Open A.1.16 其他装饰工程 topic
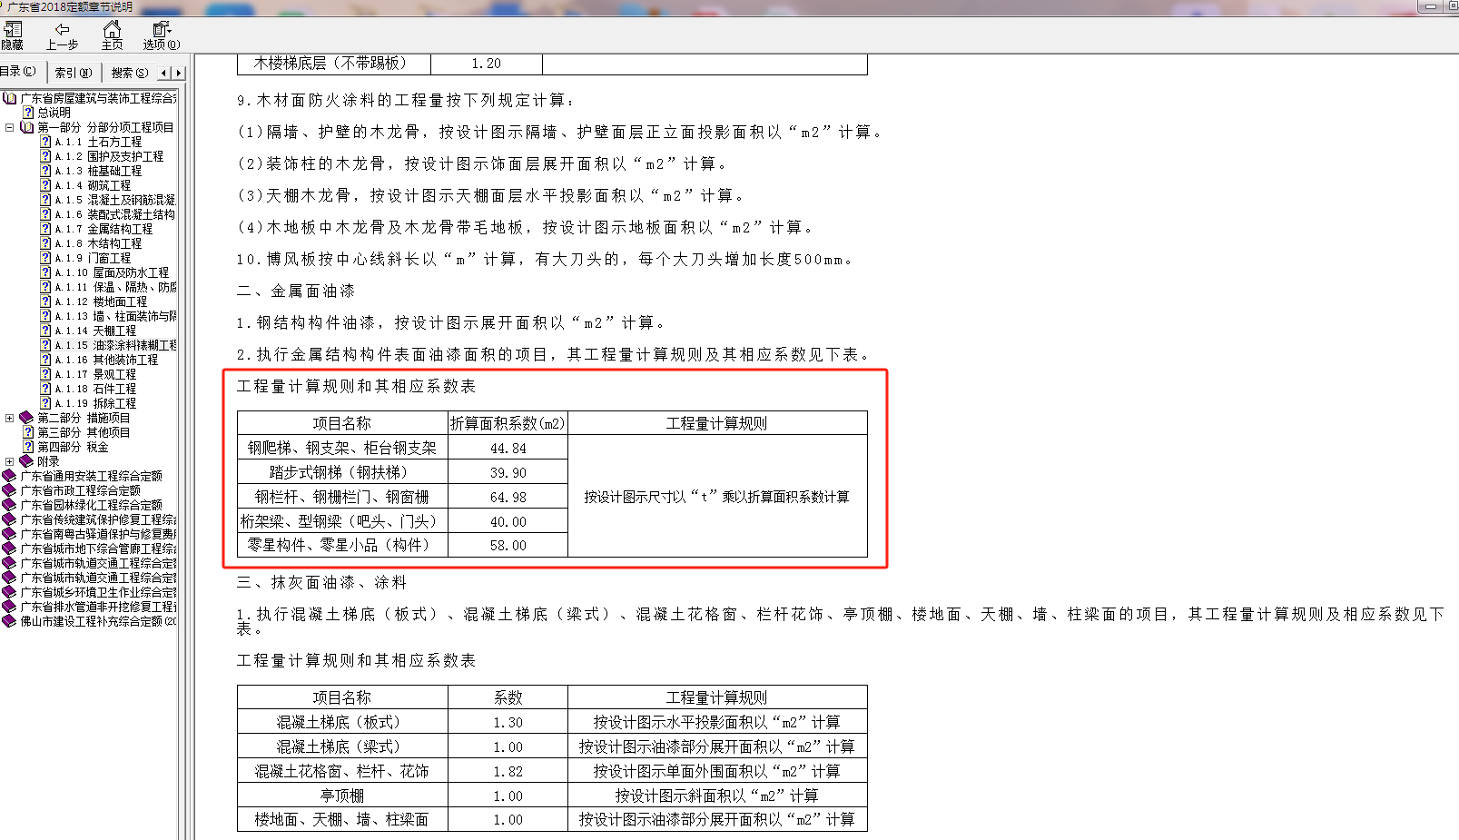Image resolution: width=1459 pixels, height=840 pixels. coord(106,360)
